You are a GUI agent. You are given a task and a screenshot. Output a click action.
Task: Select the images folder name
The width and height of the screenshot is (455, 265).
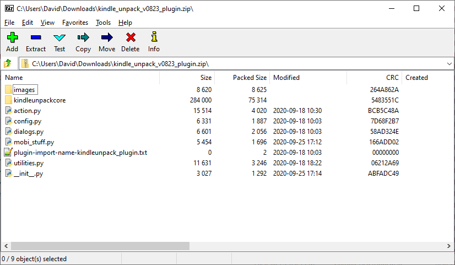pyautogui.click(x=24, y=90)
